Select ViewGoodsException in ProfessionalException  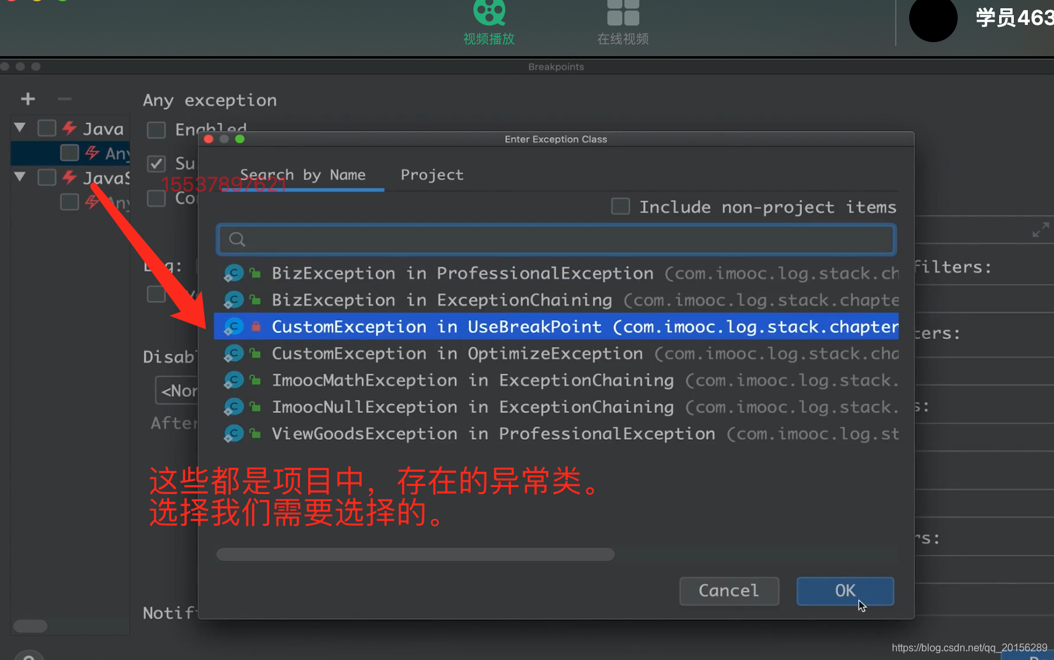[x=556, y=434]
